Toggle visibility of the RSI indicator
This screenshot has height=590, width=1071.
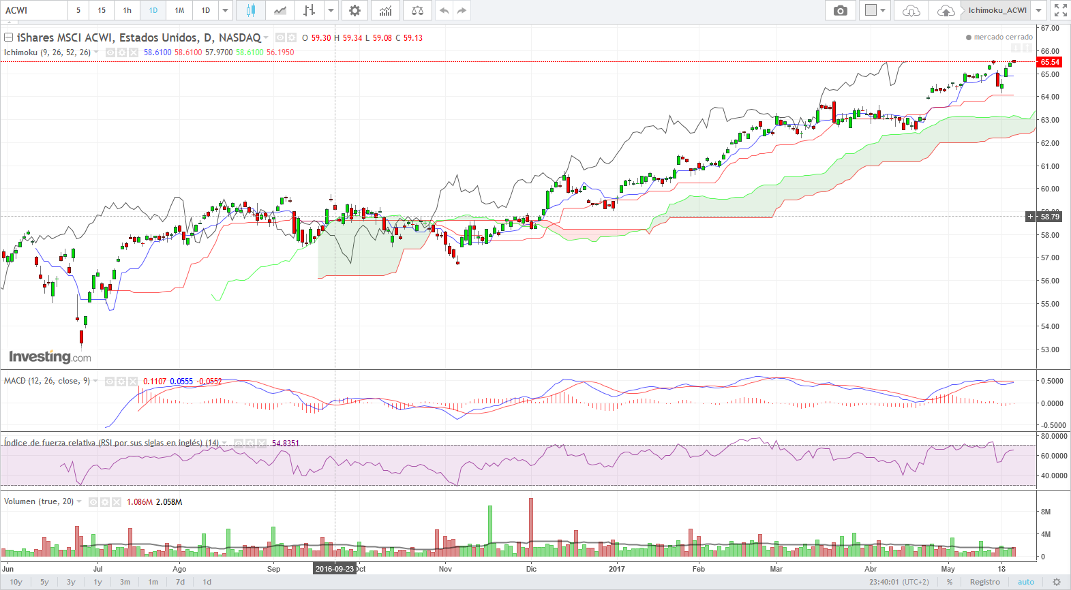[x=239, y=443]
